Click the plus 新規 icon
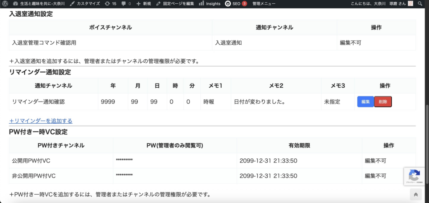Image resolution: width=429 pixels, height=203 pixels. coord(139,3)
